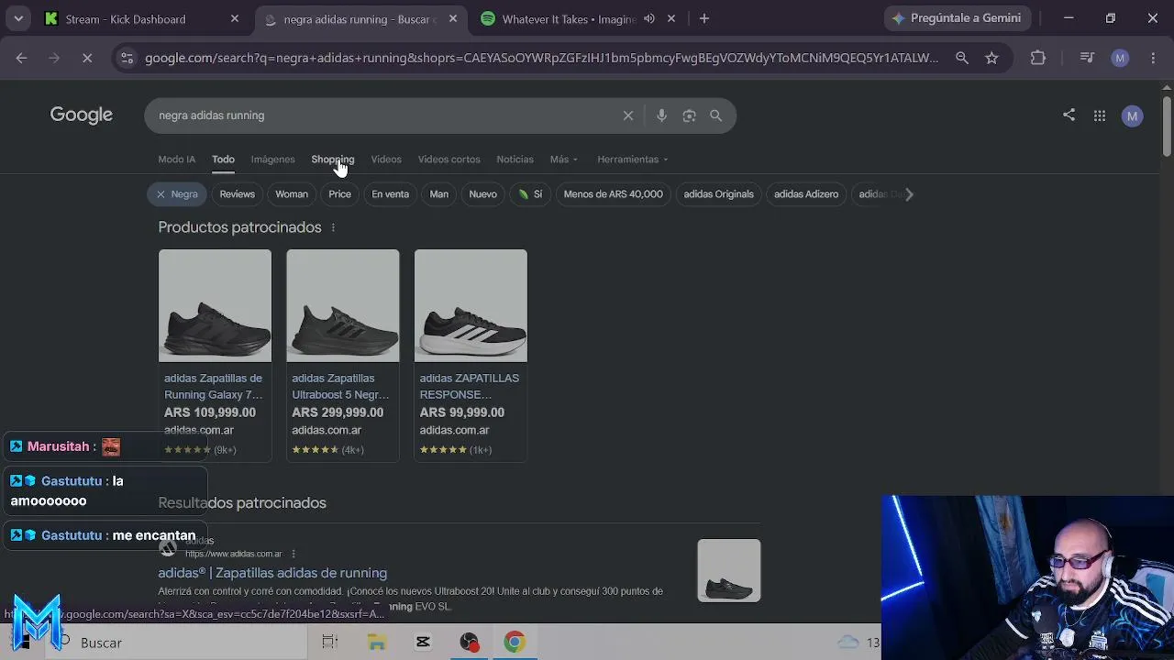Toggle the Price filter chip
The width and height of the screenshot is (1174, 660).
pyautogui.click(x=339, y=194)
